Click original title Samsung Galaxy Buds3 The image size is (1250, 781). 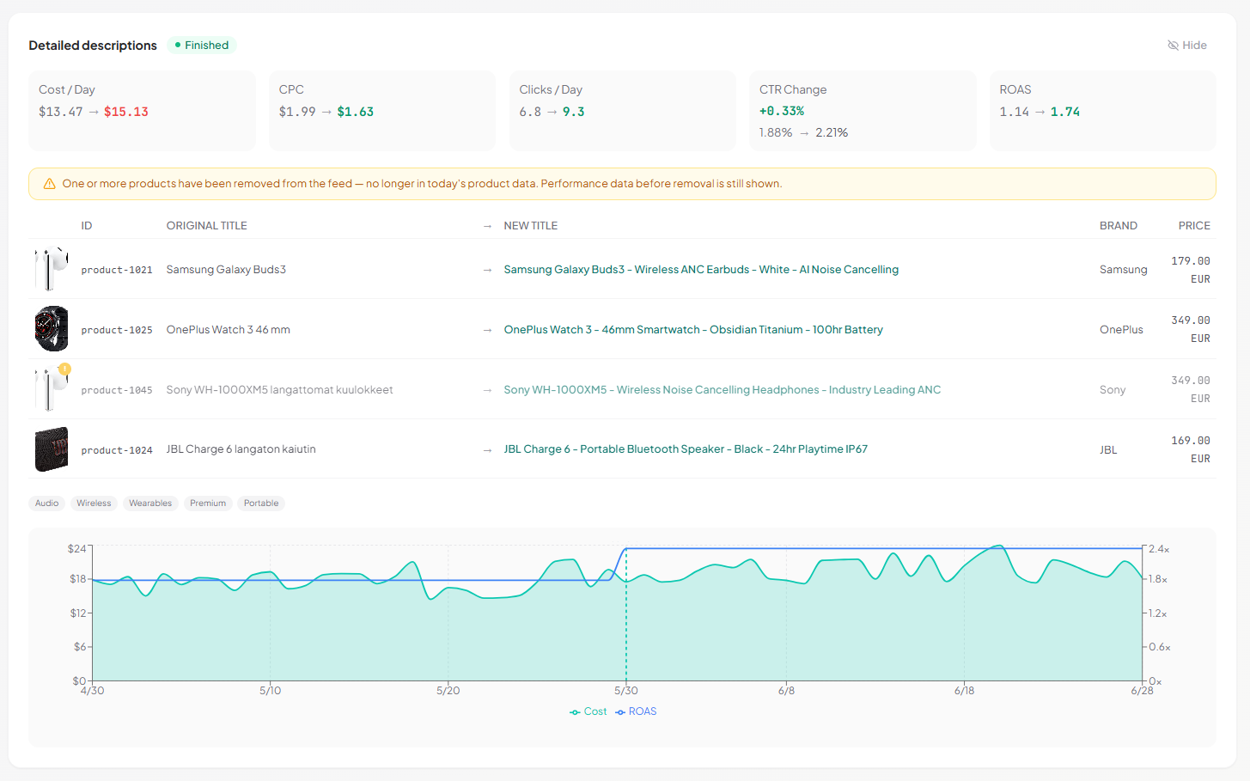point(226,270)
